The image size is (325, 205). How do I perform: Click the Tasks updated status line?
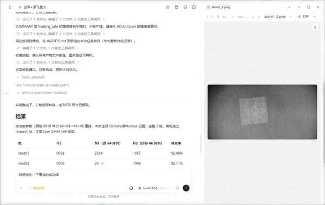tap(30, 77)
